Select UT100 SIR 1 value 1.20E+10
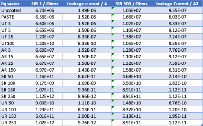 pos(45,44)
